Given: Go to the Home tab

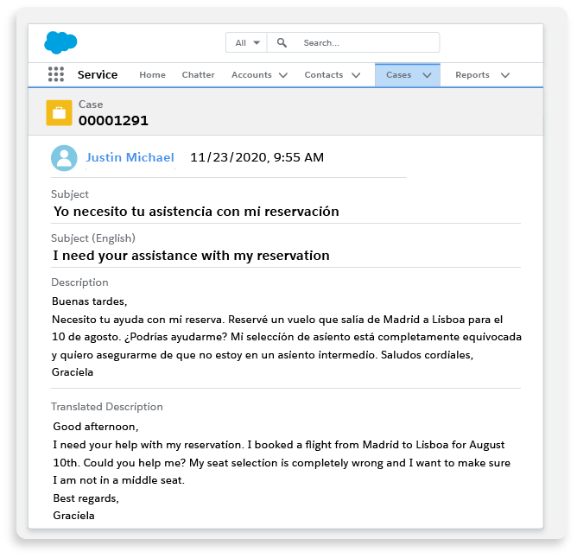Looking at the screenshot, I should (152, 75).
